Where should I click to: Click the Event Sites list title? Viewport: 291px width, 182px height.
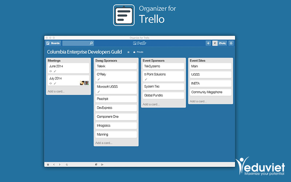[198, 60]
